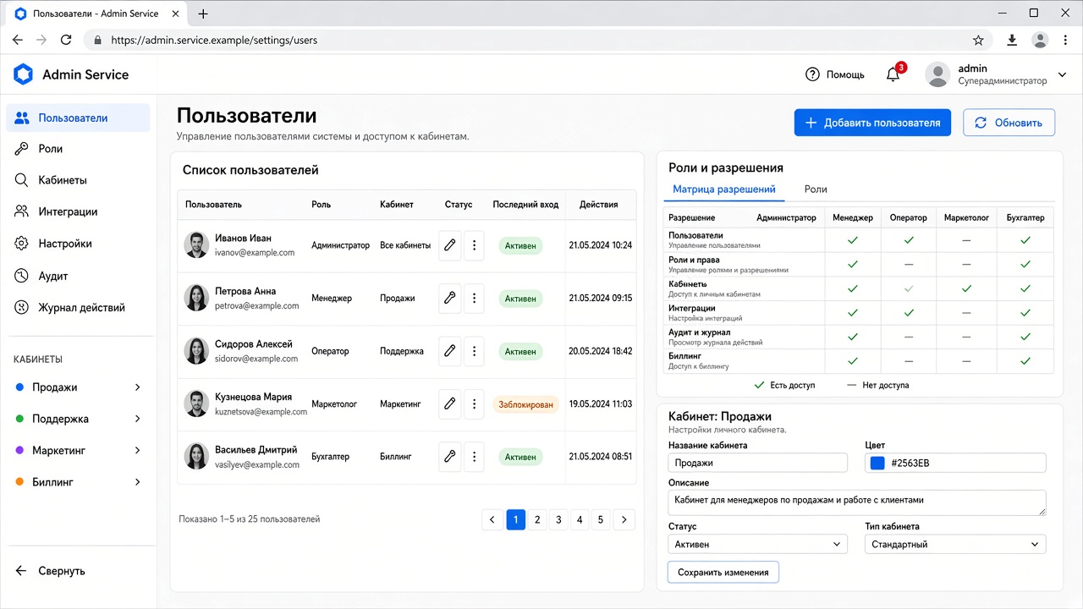Click the Добавить пользователя button
The height and width of the screenshot is (609, 1083).
pos(872,123)
